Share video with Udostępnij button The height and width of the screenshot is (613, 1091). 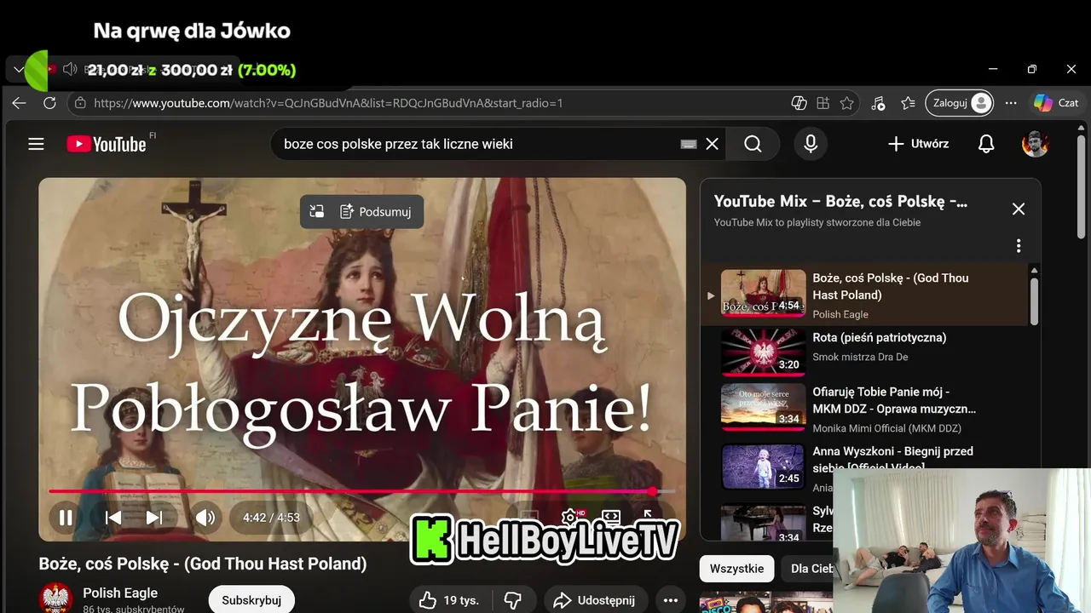596,600
